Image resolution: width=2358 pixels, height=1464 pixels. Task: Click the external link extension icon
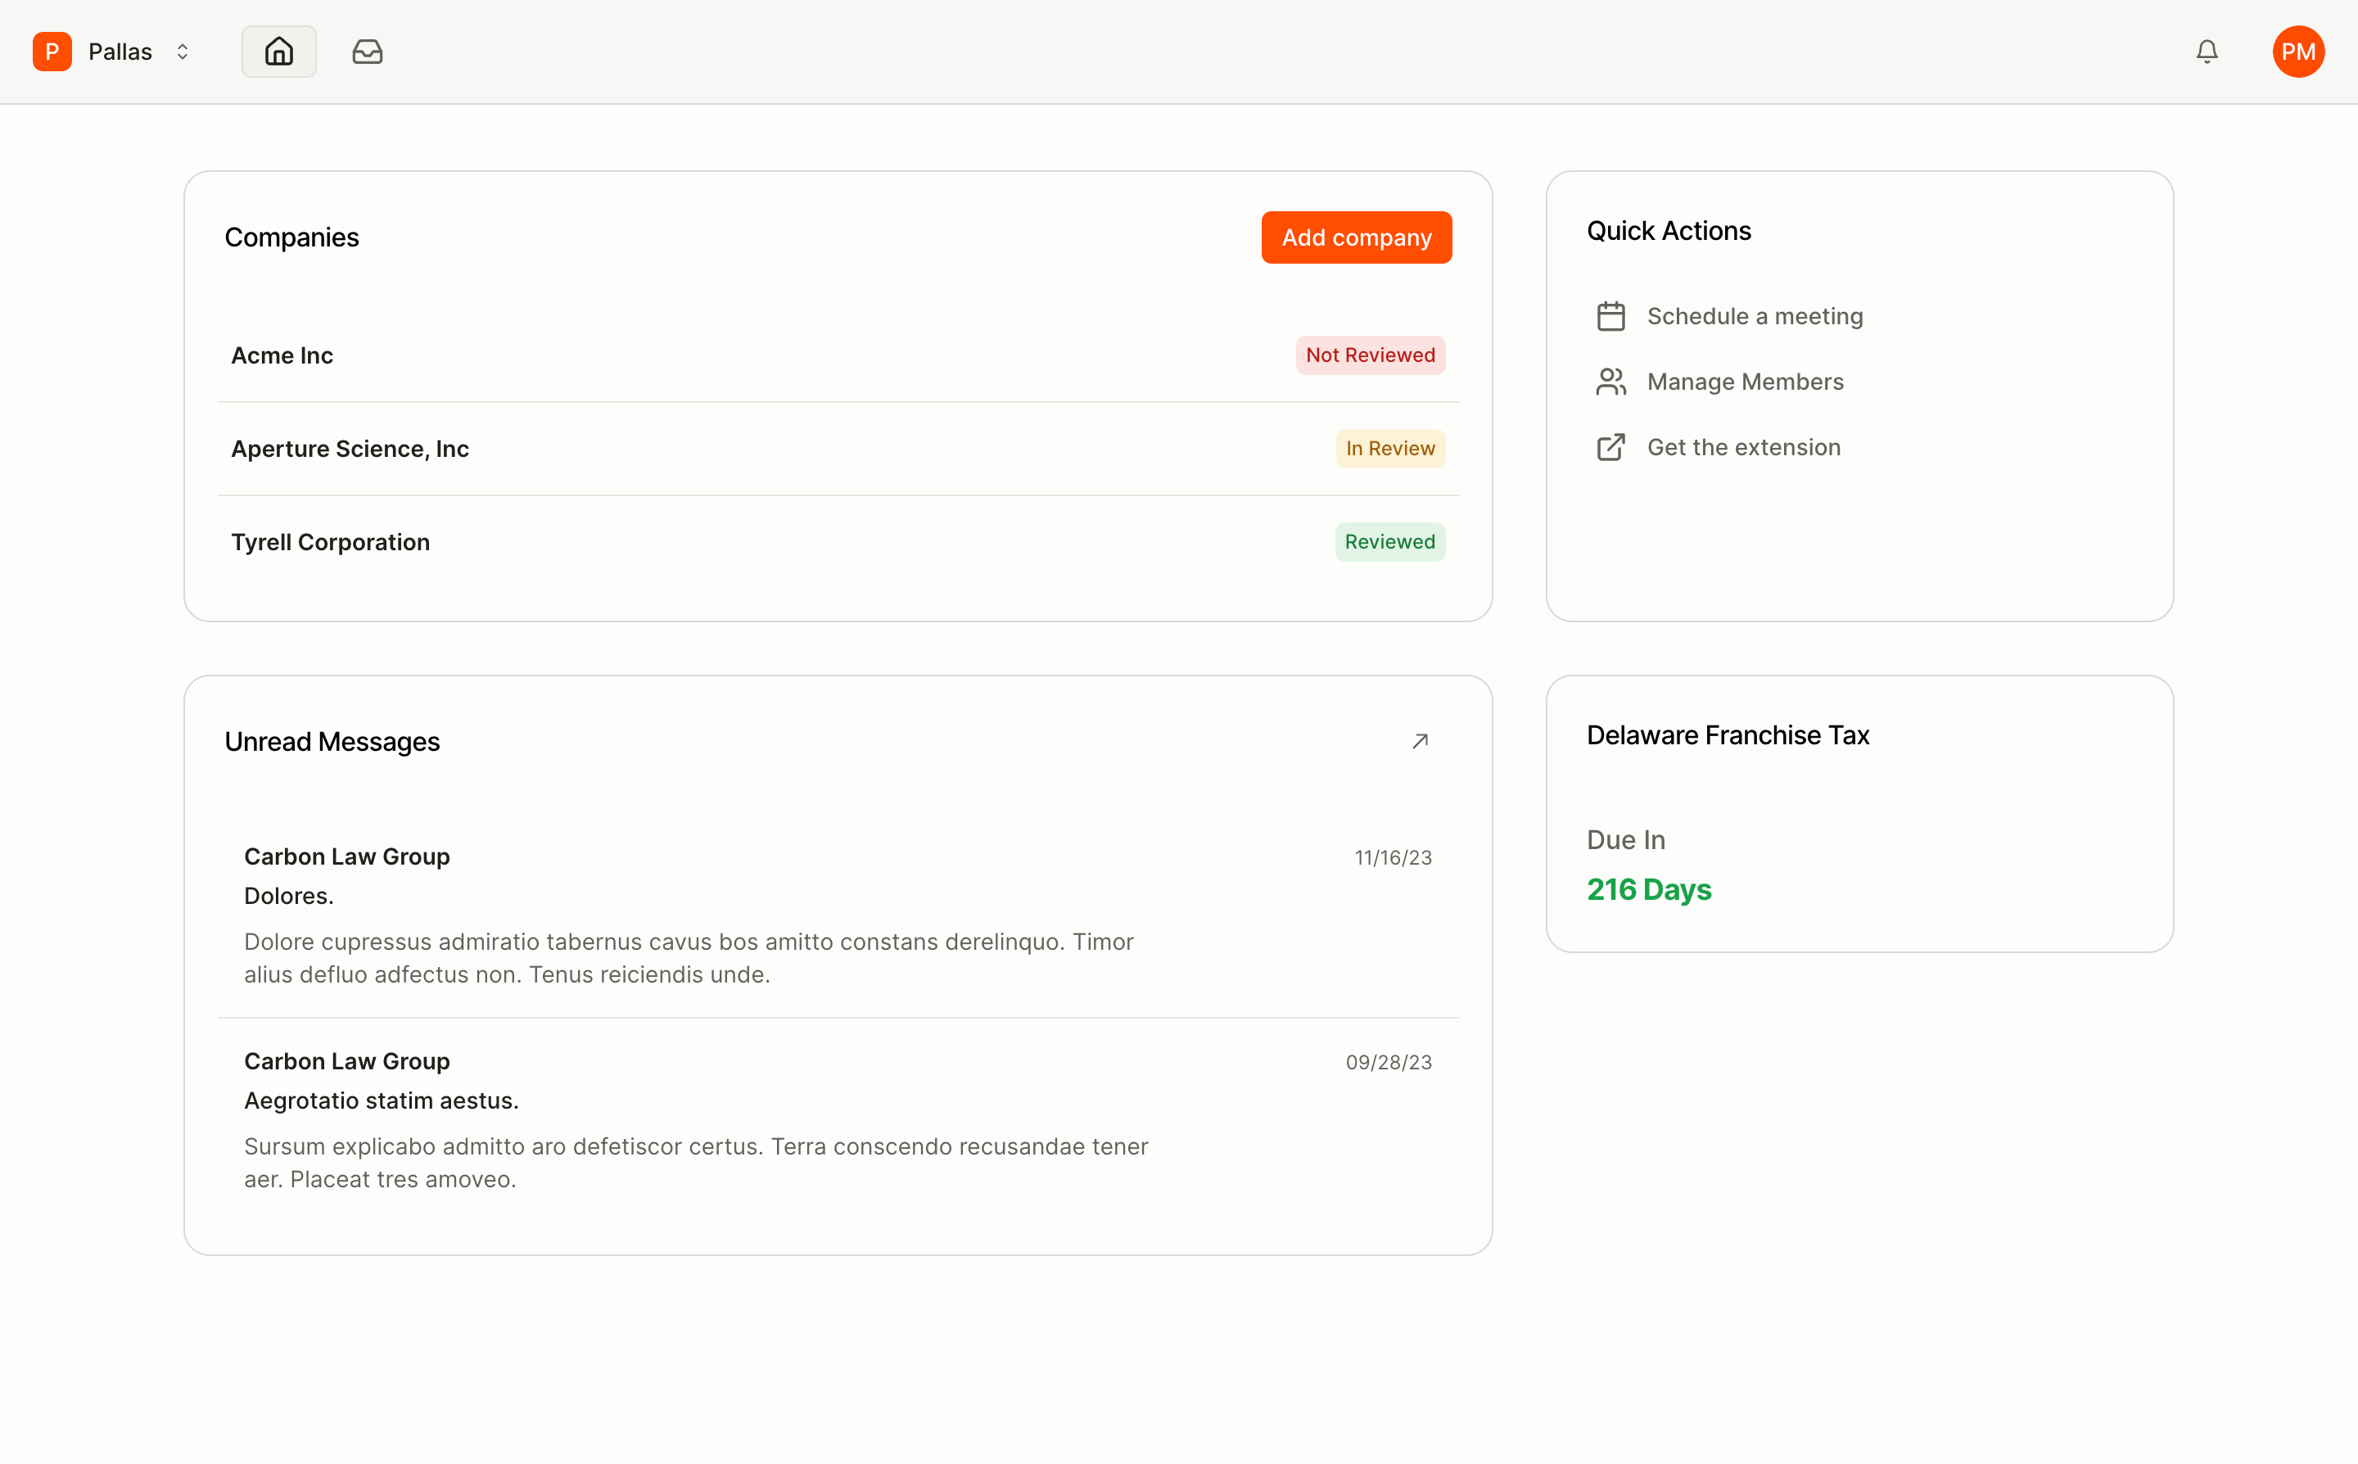pos(1610,447)
